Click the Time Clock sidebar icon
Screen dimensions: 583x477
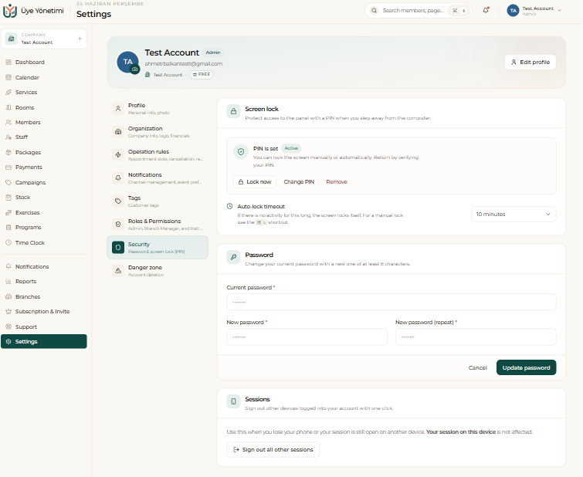pos(8,242)
